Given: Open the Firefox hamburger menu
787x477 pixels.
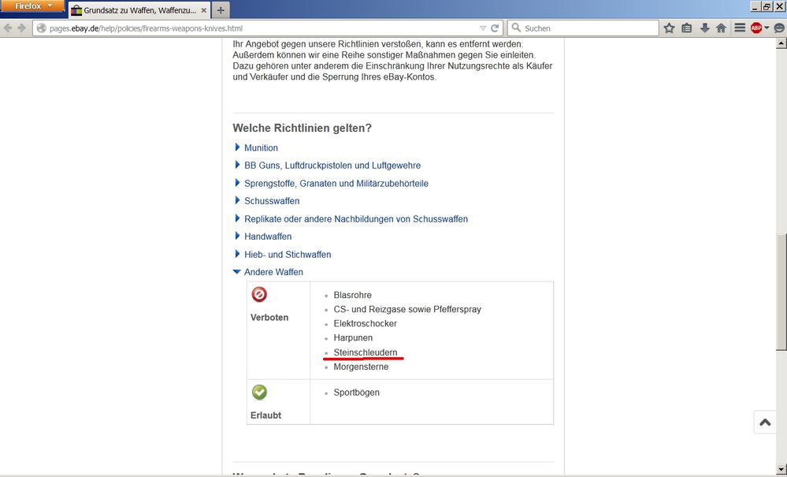Looking at the screenshot, I should (740, 28).
